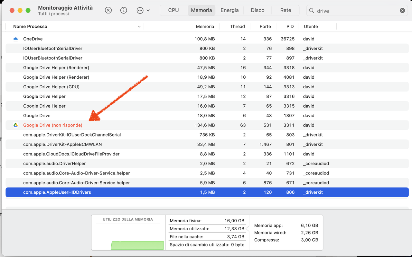Click UTILIZZO DELLA MEMORIA heading

(x=128, y=219)
